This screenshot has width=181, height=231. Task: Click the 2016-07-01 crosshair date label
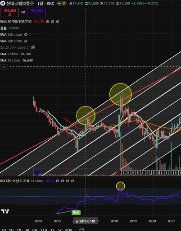pos(86,221)
